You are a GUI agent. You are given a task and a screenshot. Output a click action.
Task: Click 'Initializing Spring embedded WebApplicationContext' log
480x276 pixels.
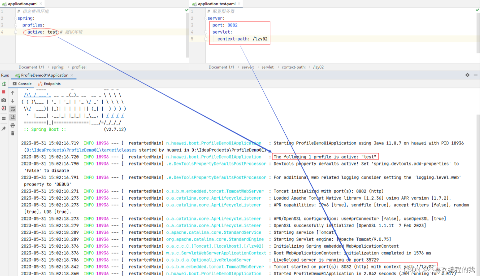[336, 246]
